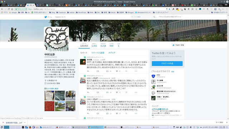Click the Twitter bird home icon

tap(45, 17)
